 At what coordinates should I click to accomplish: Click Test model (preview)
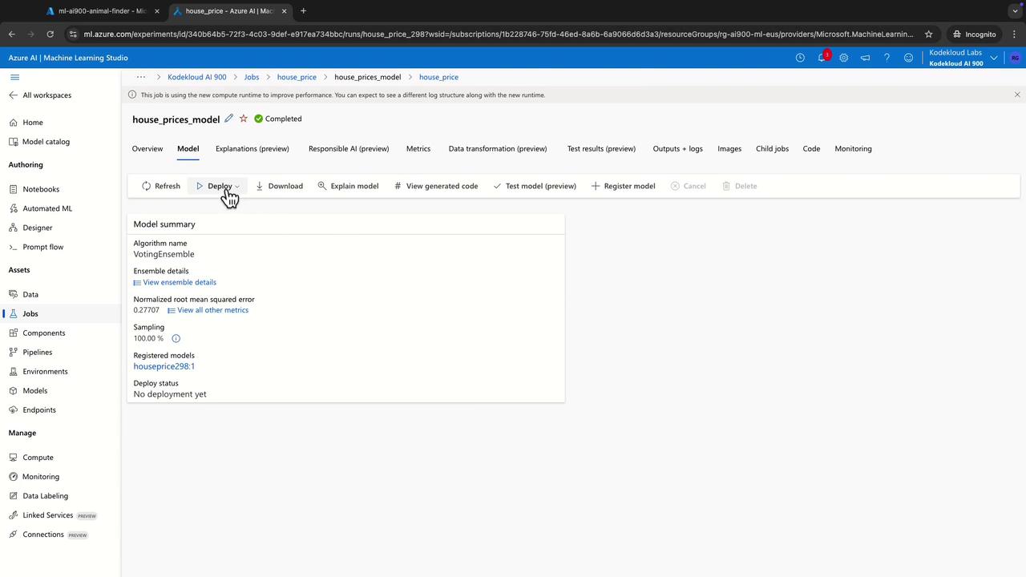[x=535, y=186]
